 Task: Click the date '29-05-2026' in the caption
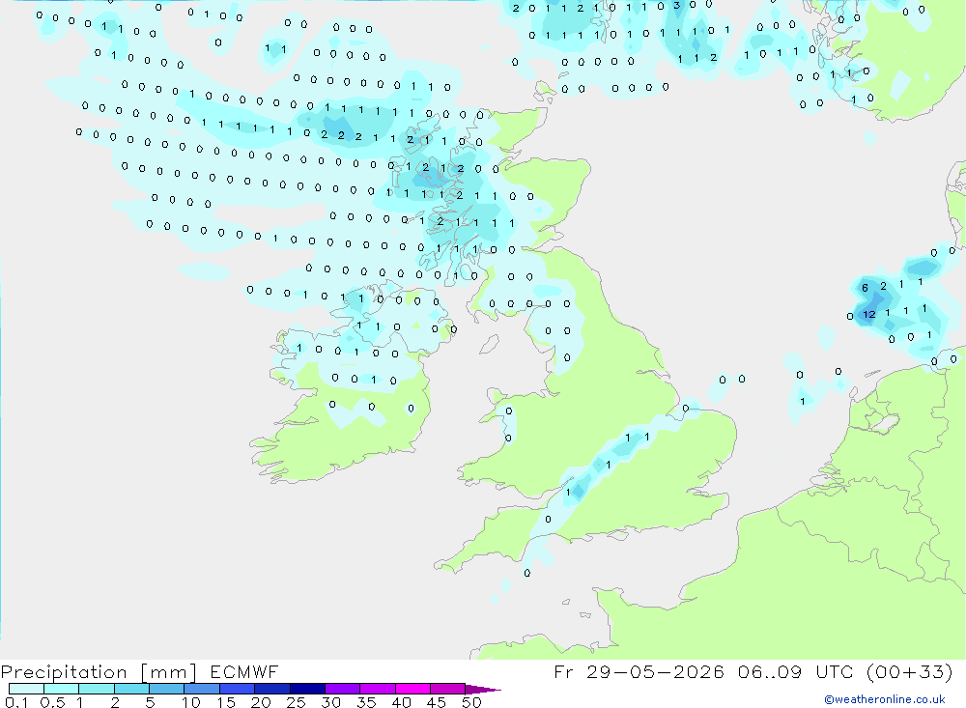click(x=655, y=671)
